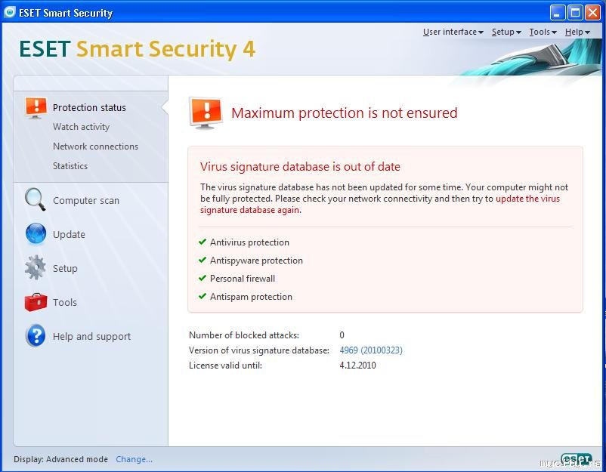
Task: Click the blocked attacks value 0
Action: pyautogui.click(x=342, y=335)
